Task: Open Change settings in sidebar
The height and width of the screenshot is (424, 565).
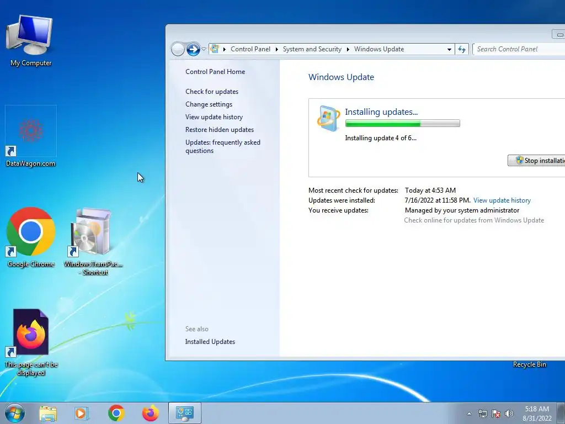Action: click(x=209, y=104)
